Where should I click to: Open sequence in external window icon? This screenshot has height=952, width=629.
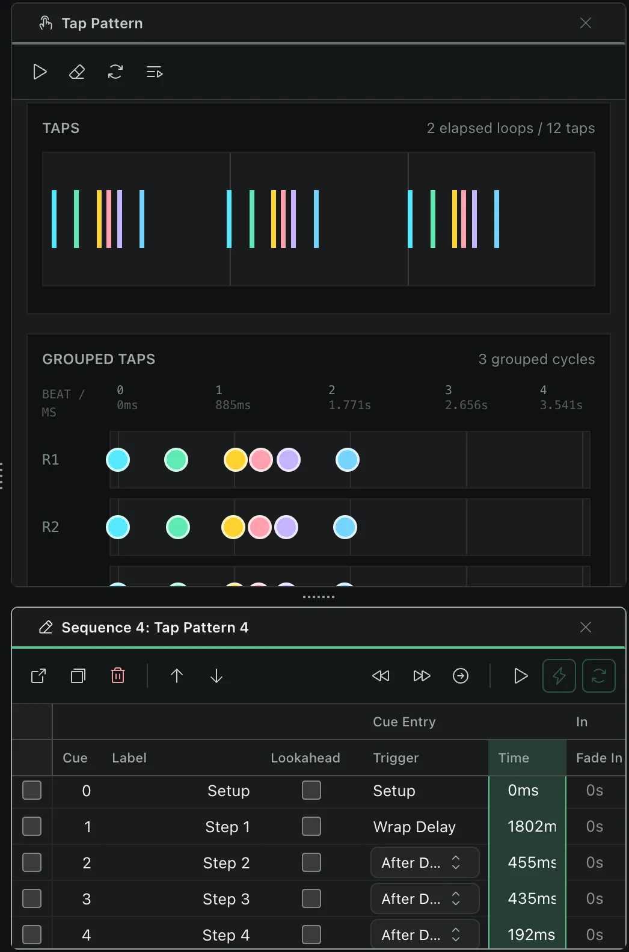38,676
